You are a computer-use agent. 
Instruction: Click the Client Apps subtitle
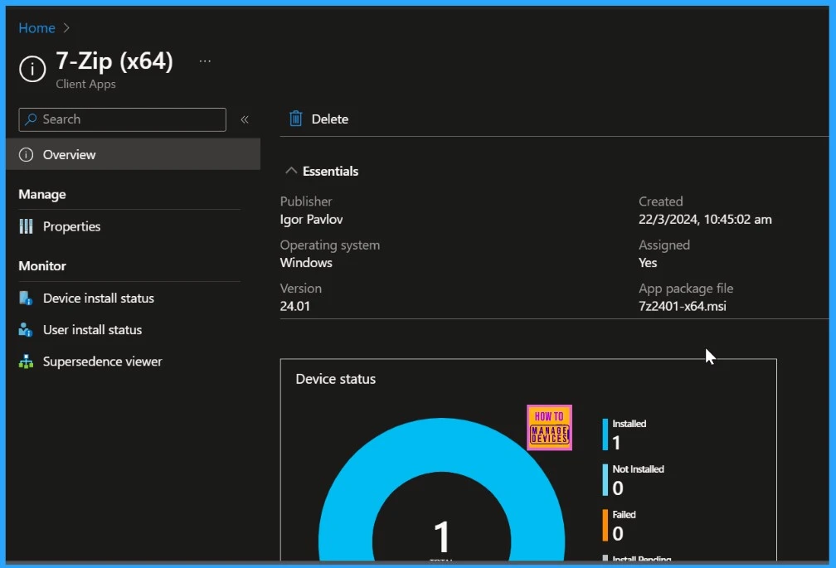86,85
